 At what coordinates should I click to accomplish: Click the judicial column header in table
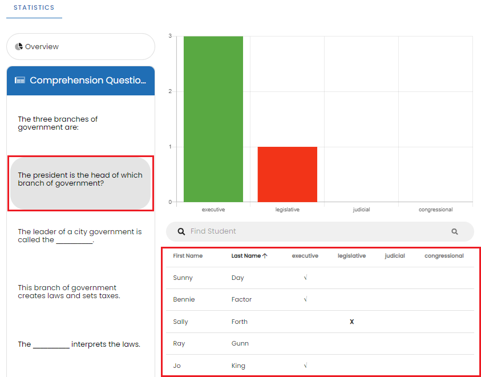coord(395,256)
